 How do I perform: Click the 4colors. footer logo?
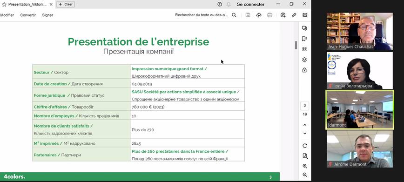[14, 177]
